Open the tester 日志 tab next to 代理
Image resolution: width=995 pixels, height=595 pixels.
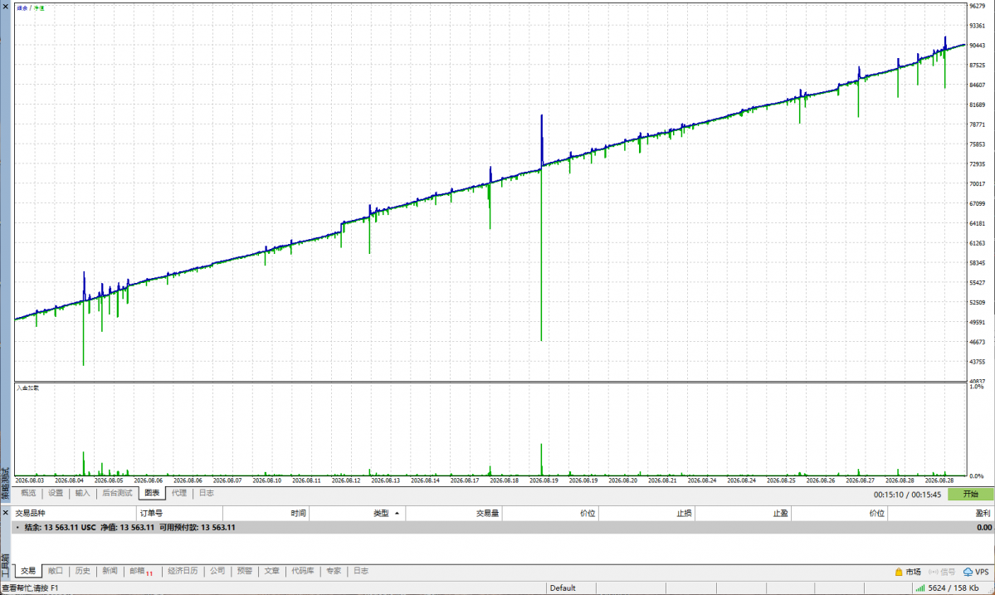207,493
